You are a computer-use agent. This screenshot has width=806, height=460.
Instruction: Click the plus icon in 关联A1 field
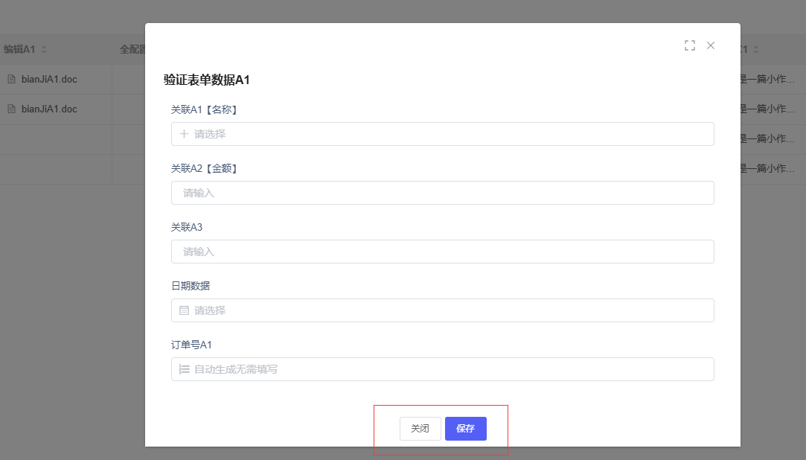pos(184,134)
